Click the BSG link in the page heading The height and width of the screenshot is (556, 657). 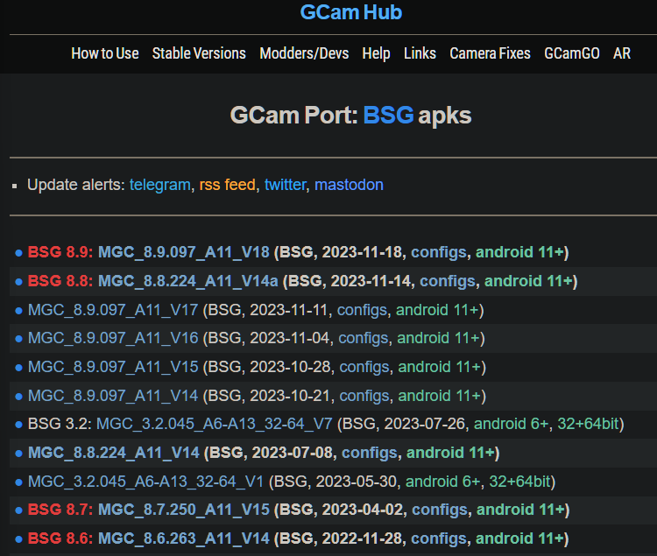[x=388, y=115]
